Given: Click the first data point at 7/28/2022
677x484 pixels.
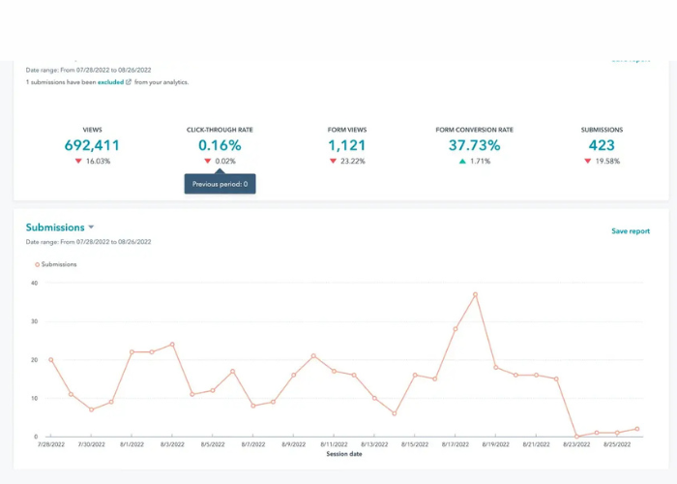Looking at the screenshot, I should coord(50,359).
